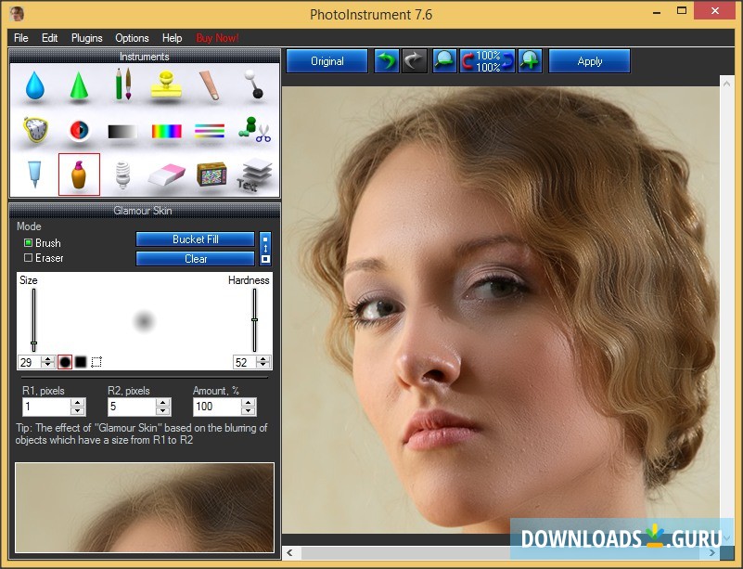This screenshot has height=569, width=743.
Task: Select the Red Eye removal tool
Action: coord(79,130)
